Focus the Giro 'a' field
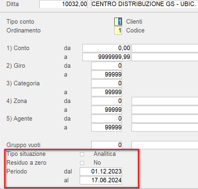Screen dimensions: 198x189 [106, 75]
